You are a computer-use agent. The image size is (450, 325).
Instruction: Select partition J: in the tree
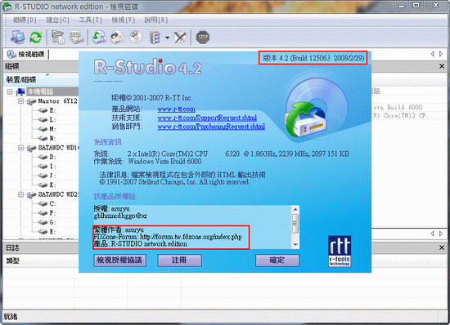53,176
